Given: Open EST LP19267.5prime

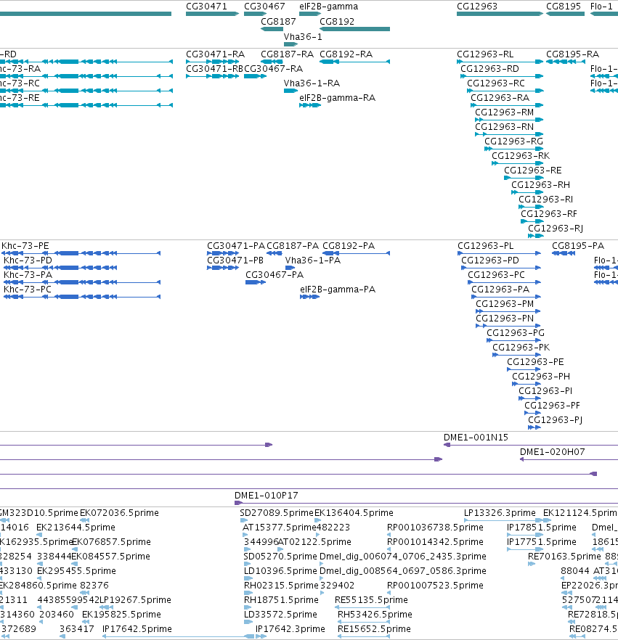Looking at the screenshot, I should [135, 600].
